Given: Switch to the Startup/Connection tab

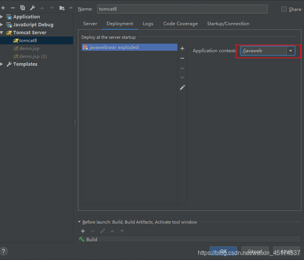Looking at the screenshot, I should [228, 24].
